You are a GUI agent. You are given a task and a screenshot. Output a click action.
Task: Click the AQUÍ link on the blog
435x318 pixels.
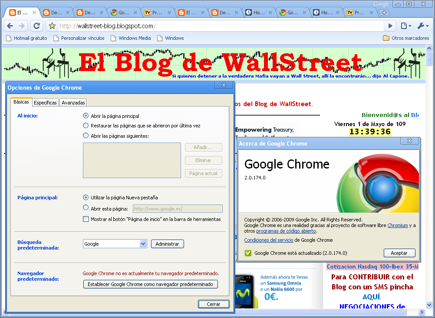point(372,297)
